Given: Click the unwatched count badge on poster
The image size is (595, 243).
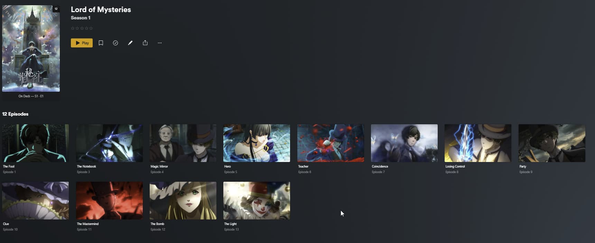Looking at the screenshot, I should tap(56, 9).
